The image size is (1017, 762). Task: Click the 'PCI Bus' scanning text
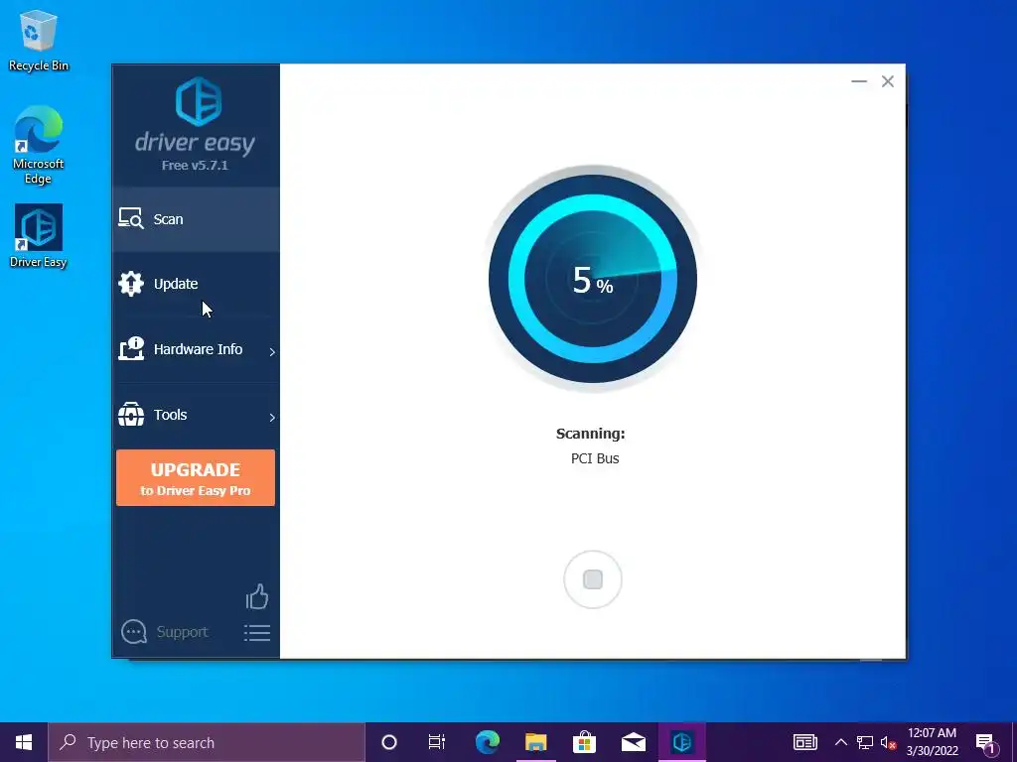[x=595, y=458]
